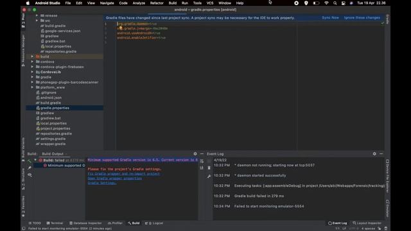Open the Database Inspector tab
Viewport: 411px width, 231px height.
[x=85, y=223]
